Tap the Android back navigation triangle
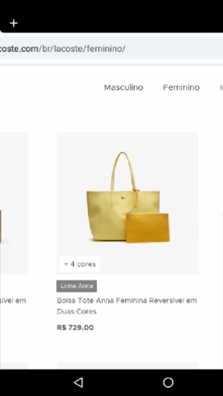The width and height of the screenshot is (223, 396). pyautogui.click(x=79, y=383)
